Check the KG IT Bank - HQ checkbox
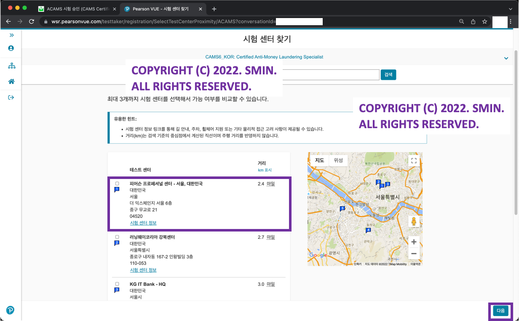 pos(117,284)
